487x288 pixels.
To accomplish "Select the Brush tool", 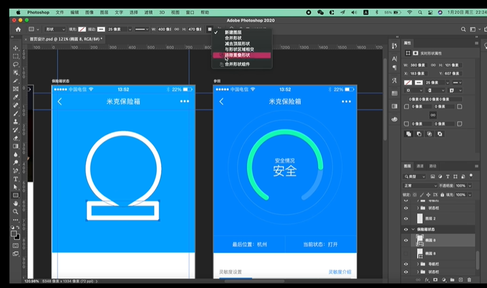I will pyautogui.click(x=16, y=113).
